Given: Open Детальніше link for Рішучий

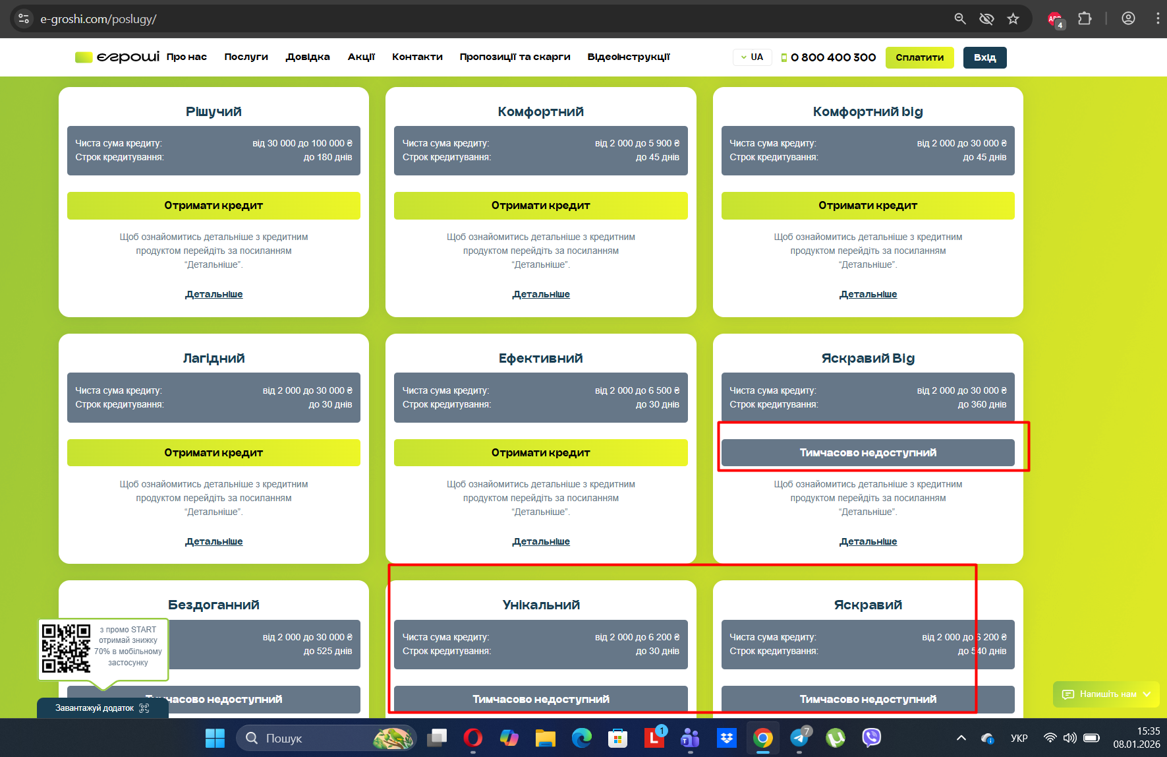Looking at the screenshot, I should click(214, 294).
